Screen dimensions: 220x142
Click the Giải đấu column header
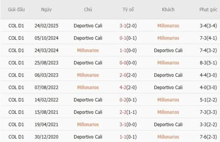17,9
